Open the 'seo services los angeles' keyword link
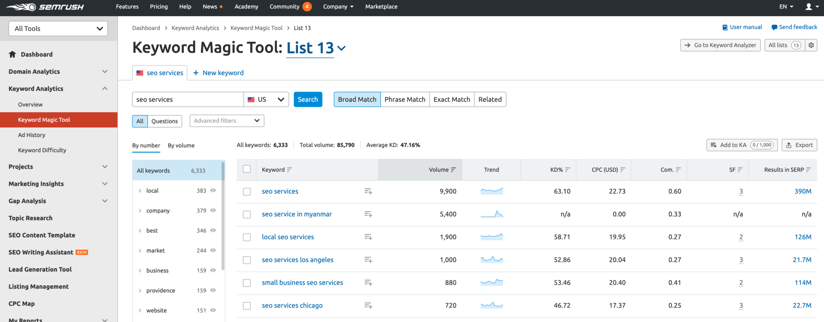This screenshot has height=322, width=824. (x=298, y=260)
